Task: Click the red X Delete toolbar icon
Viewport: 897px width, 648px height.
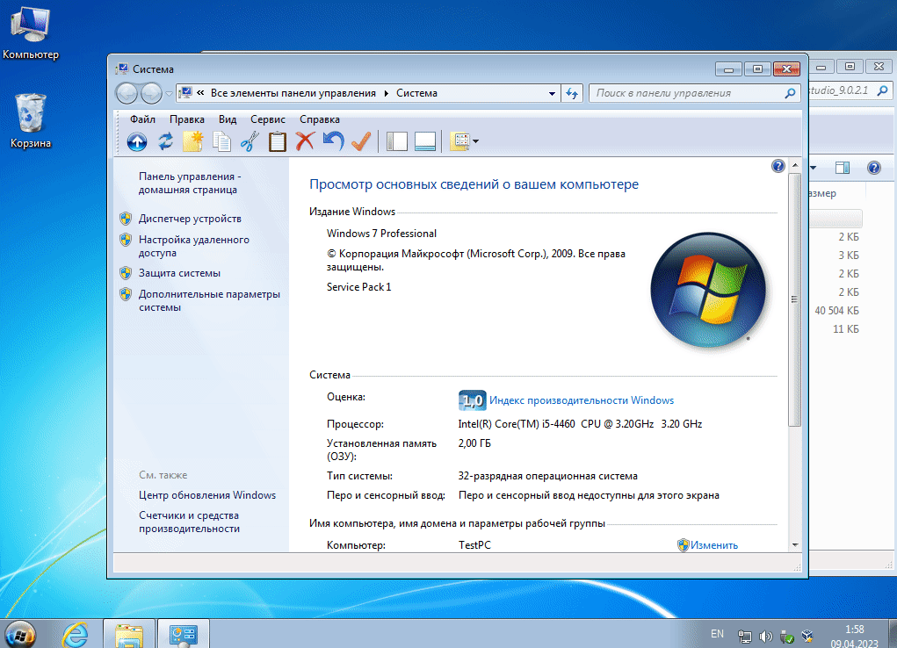Action: 305,140
